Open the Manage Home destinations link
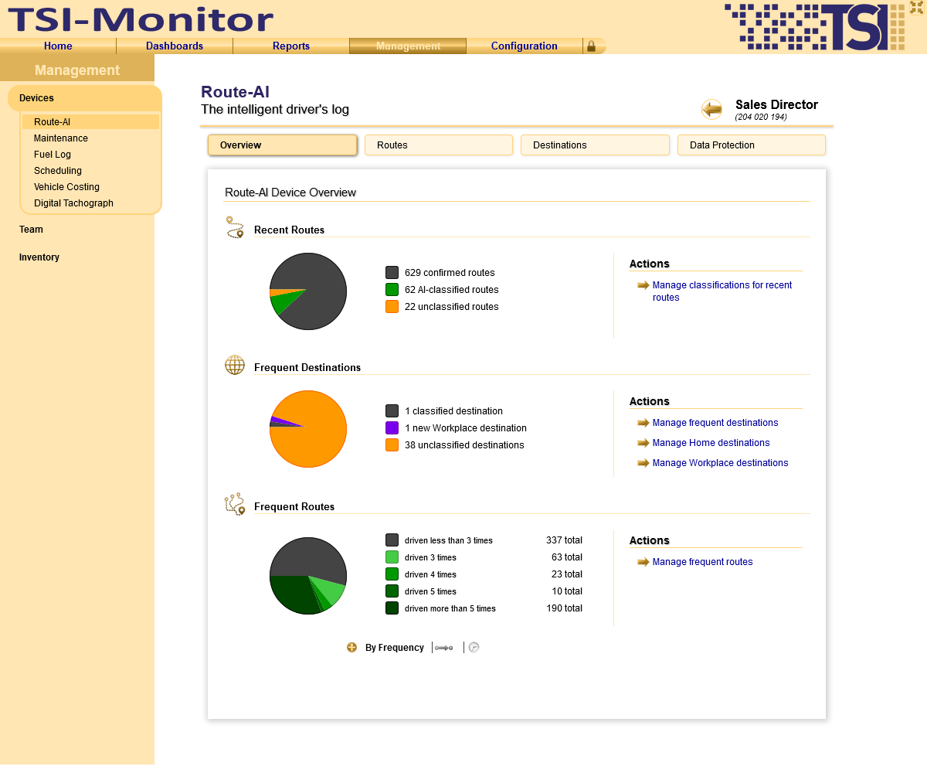This screenshot has width=927, height=773. (x=711, y=443)
